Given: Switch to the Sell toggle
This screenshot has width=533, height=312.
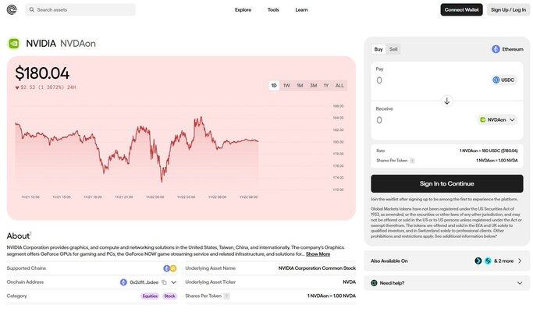Looking at the screenshot, I should pos(393,49).
